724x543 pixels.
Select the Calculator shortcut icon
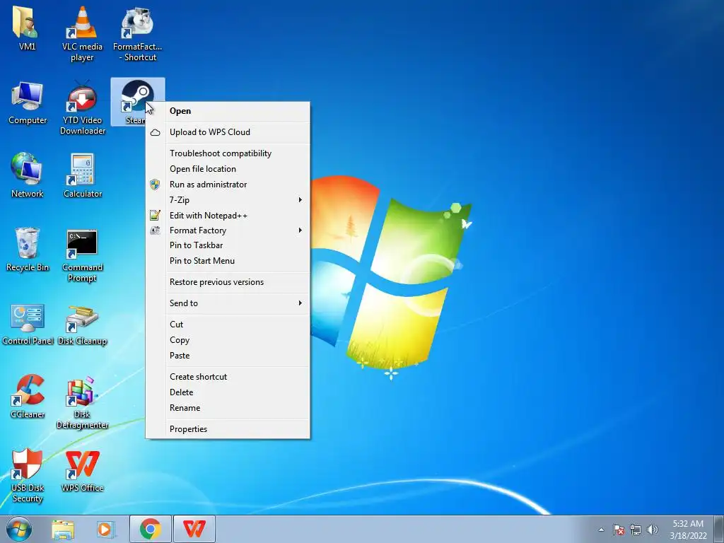tap(82, 175)
